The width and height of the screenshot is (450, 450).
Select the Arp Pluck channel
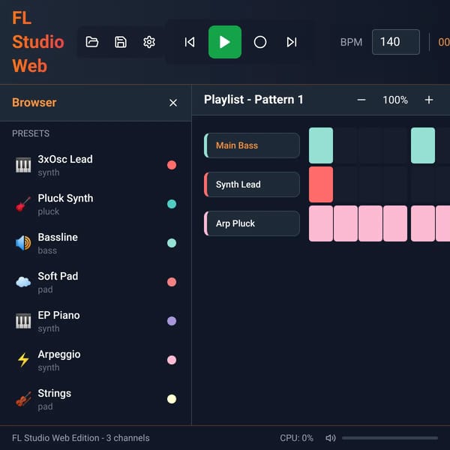[x=252, y=223]
